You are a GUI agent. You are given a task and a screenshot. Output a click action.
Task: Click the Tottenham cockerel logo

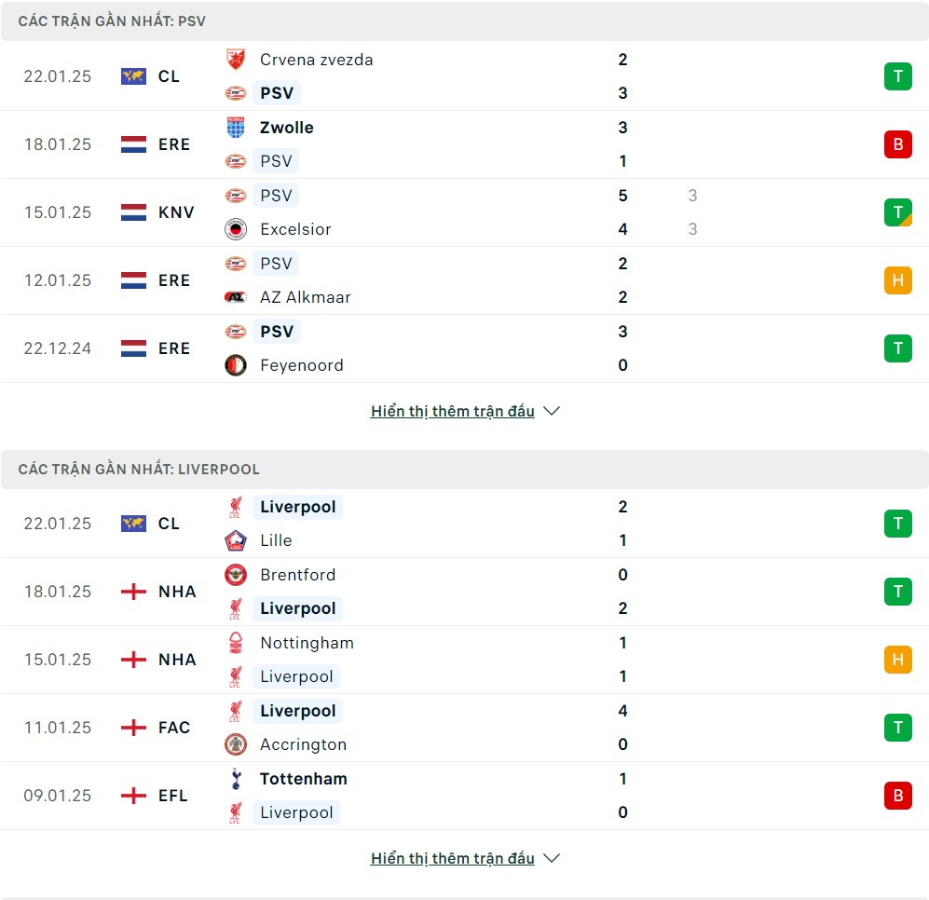click(x=236, y=779)
